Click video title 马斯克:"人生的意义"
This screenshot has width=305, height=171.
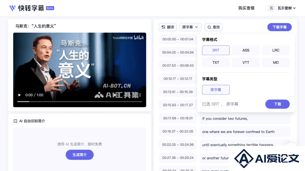coord(36,26)
